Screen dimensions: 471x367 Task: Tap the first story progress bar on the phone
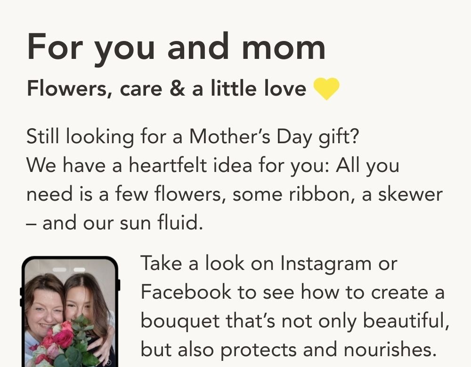59,269
